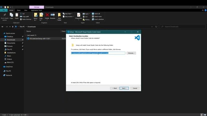Click Invert selection in ribbon

point(98,19)
